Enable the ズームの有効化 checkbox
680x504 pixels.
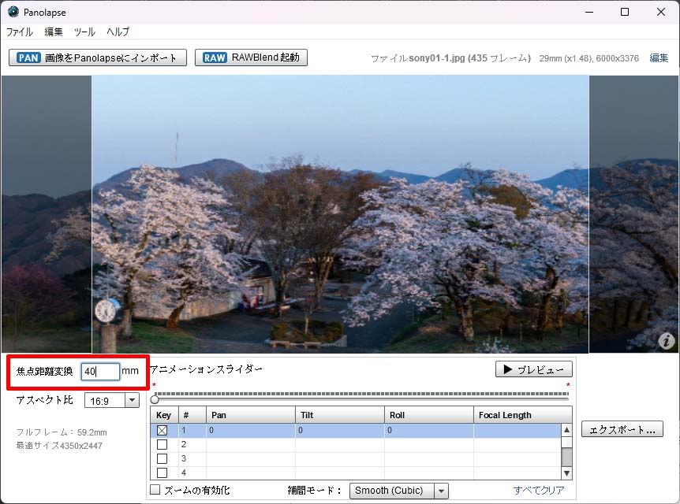click(x=155, y=491)
